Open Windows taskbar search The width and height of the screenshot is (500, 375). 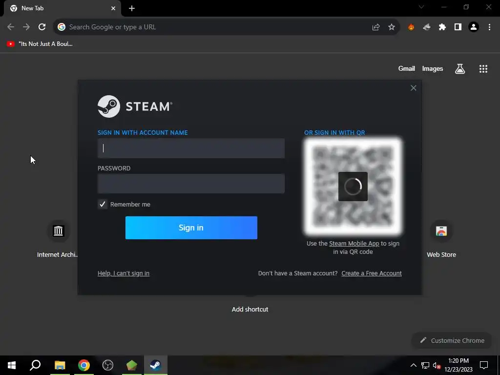(x=35, y=365)
